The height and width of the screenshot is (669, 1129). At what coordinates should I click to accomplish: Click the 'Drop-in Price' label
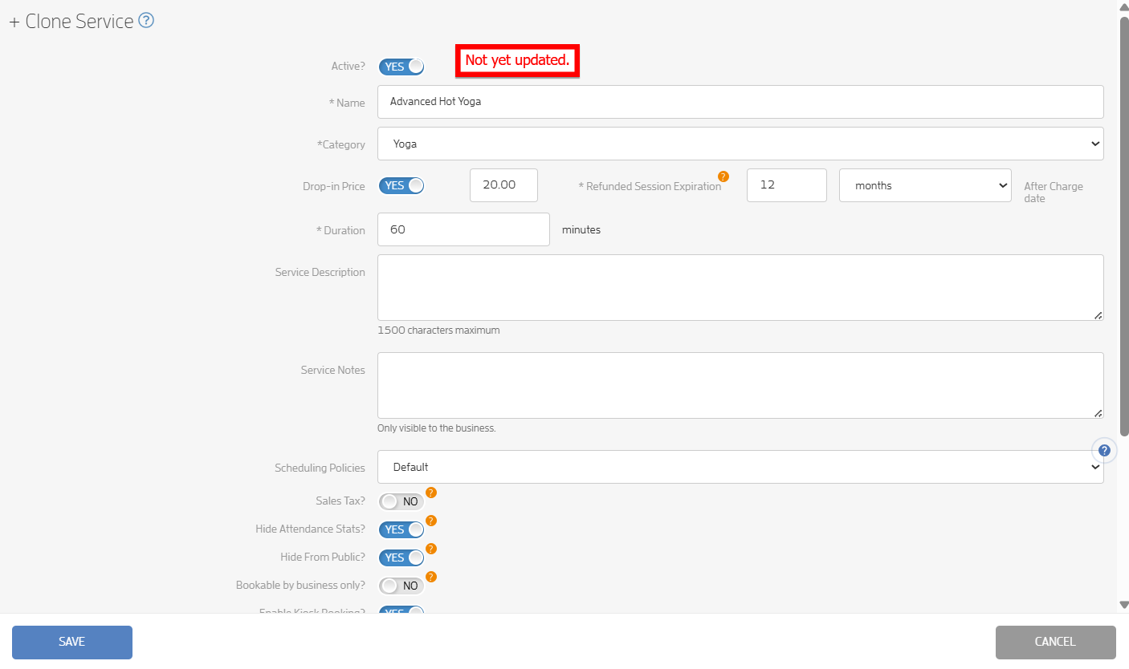coord(334,186)
